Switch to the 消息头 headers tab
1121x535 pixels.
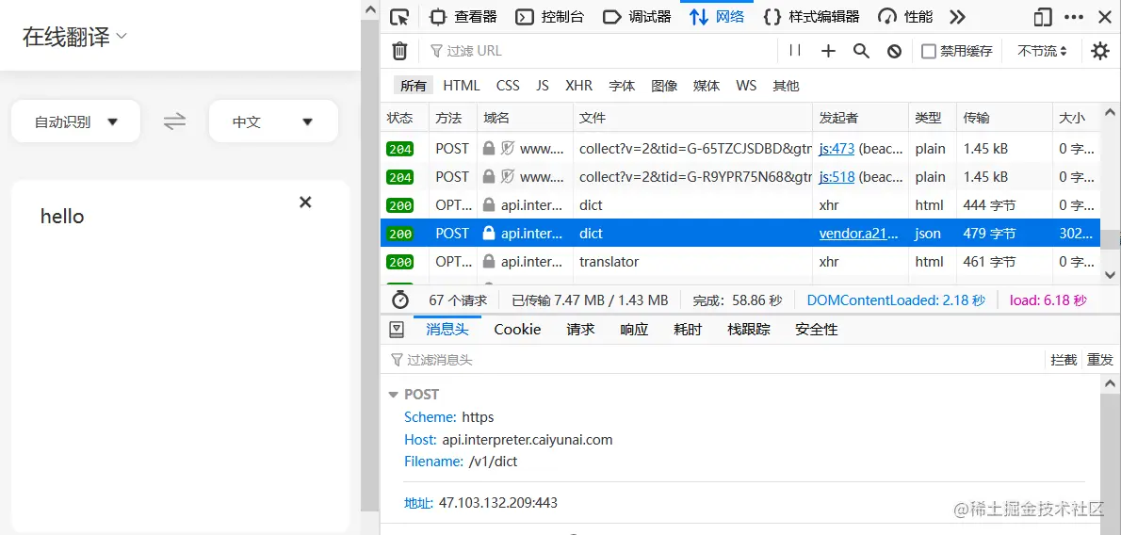point(447,330)
